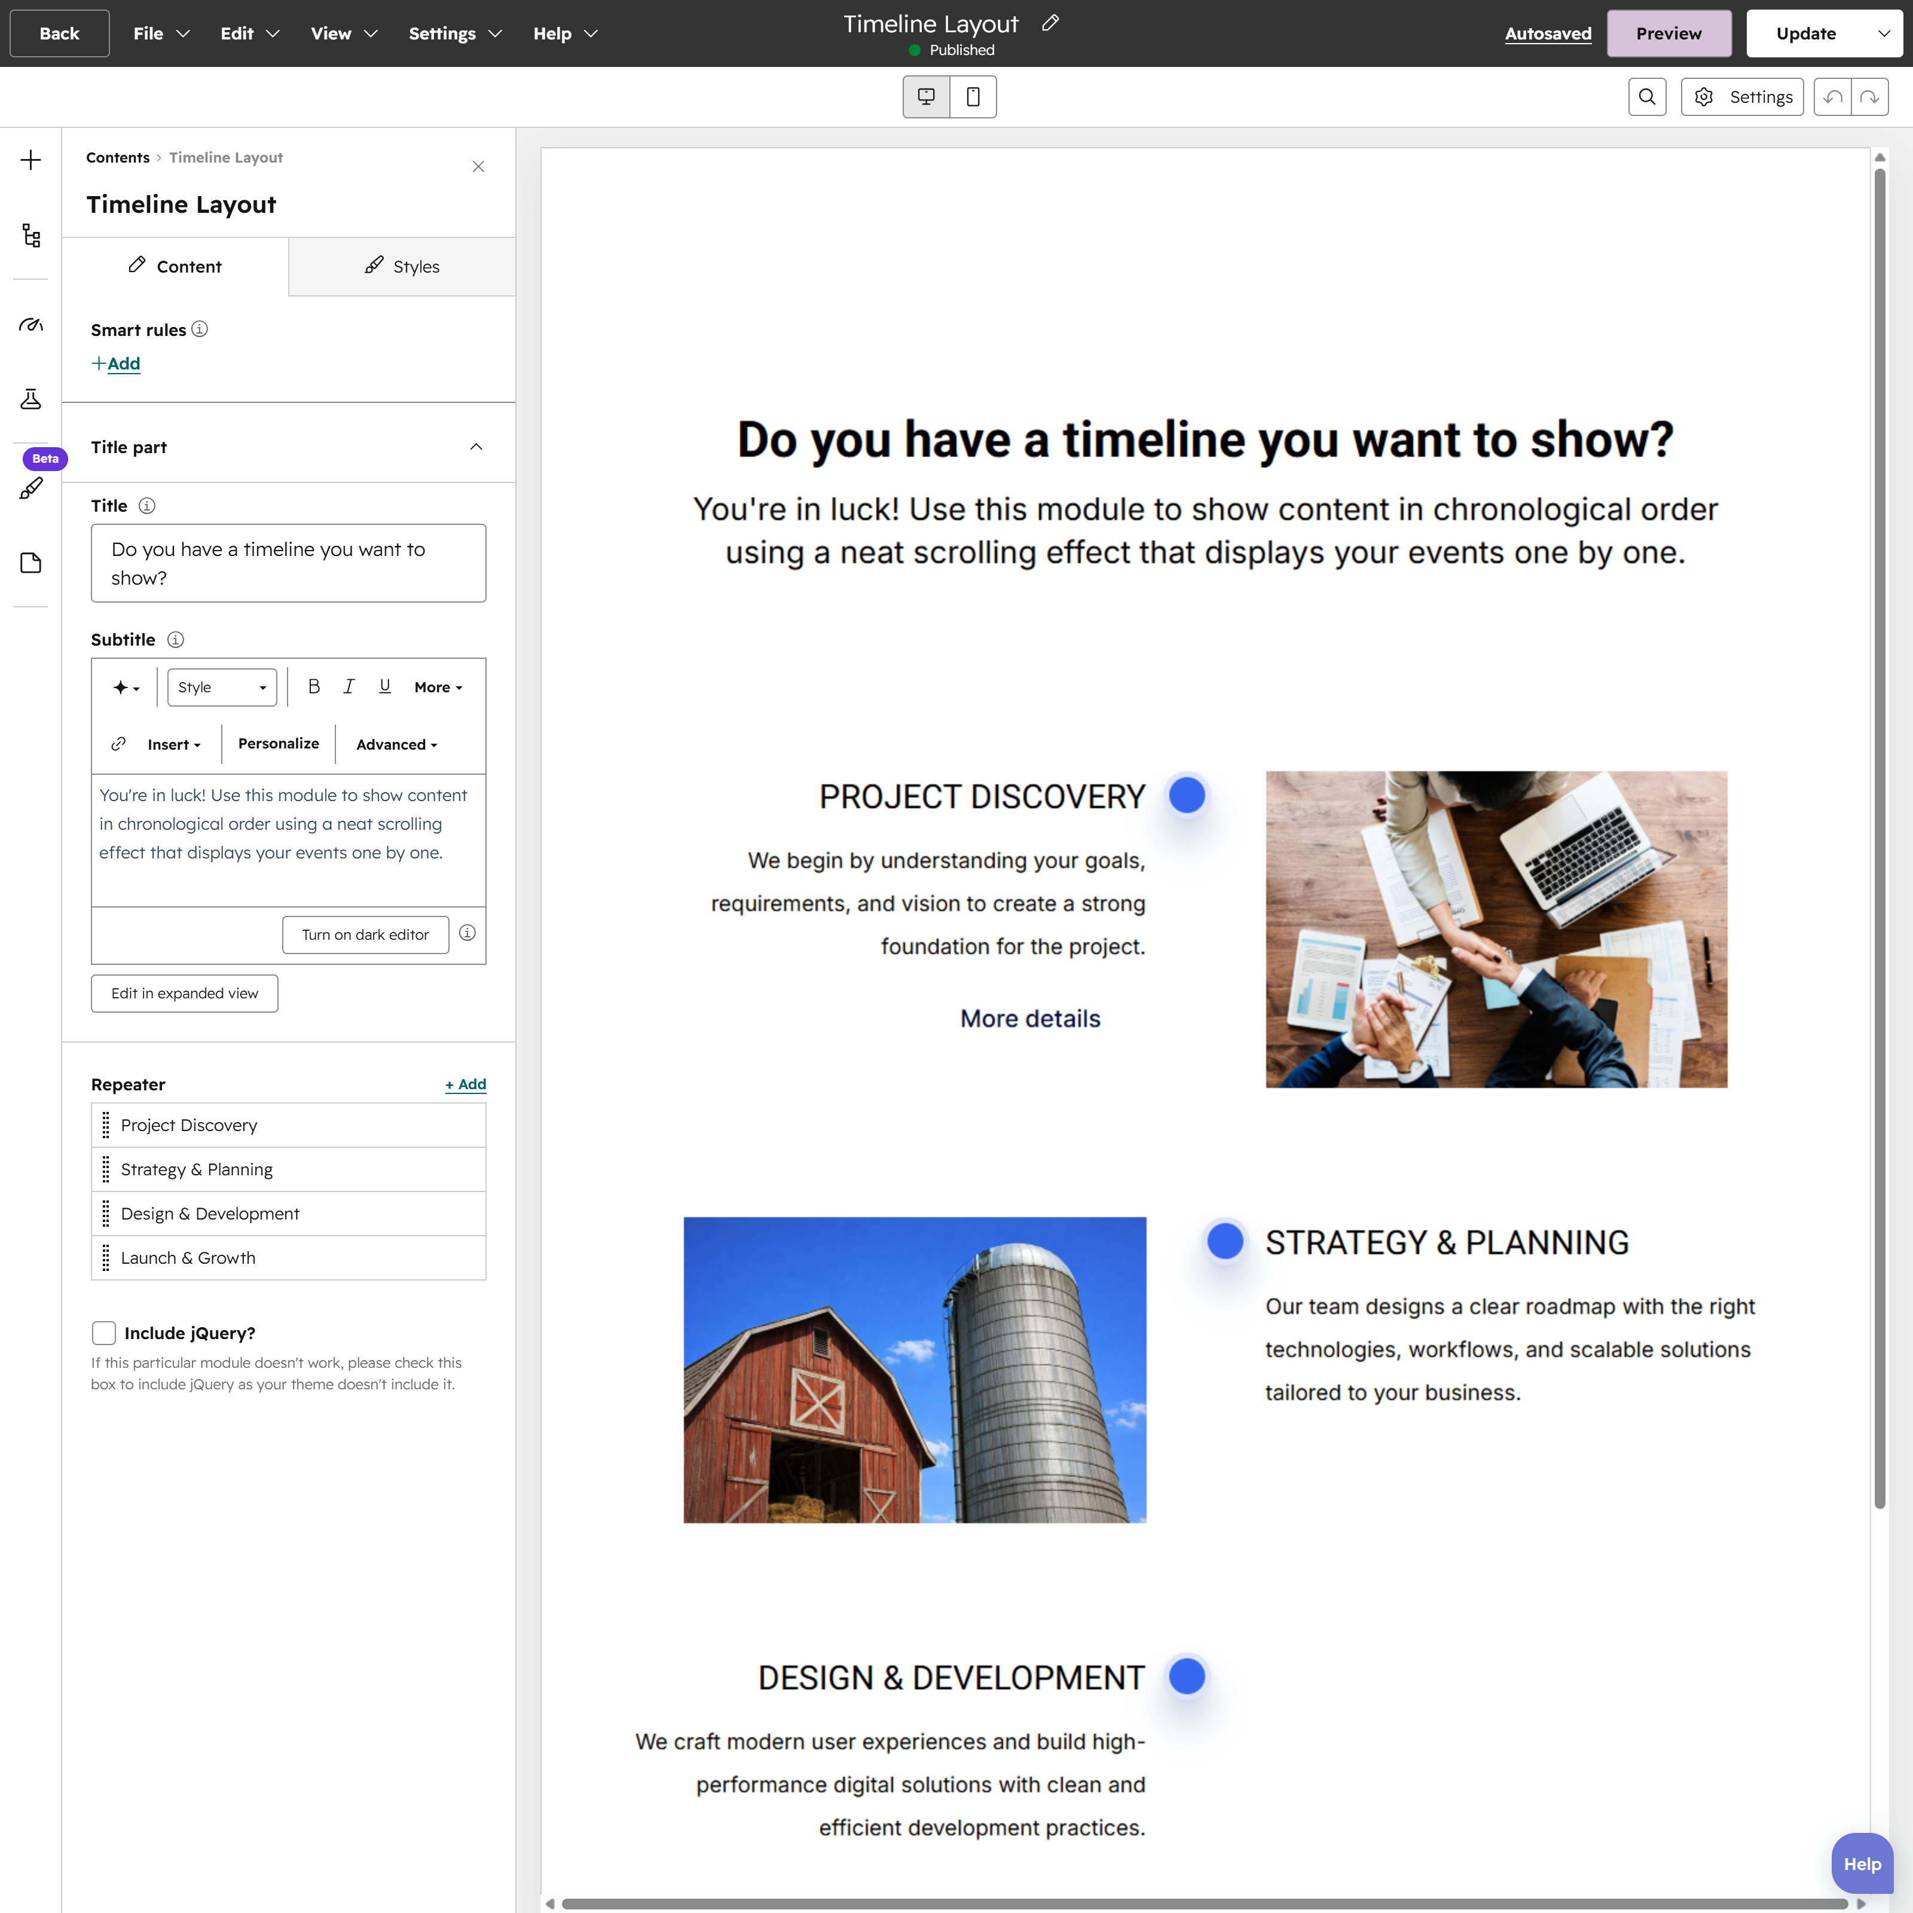
Task: Open the Insert dropdown
Action: 173,745
